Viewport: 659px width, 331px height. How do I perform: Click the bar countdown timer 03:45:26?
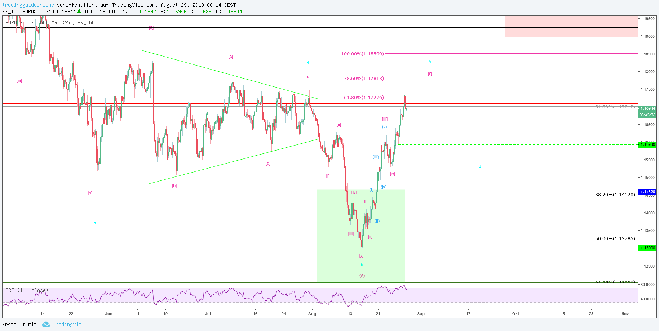click(647, 115)
